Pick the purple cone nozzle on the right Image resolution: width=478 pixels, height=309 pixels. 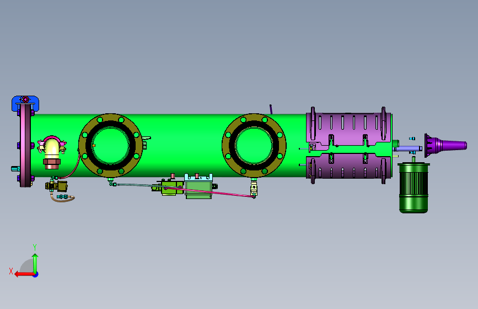(x=445, y=145)
